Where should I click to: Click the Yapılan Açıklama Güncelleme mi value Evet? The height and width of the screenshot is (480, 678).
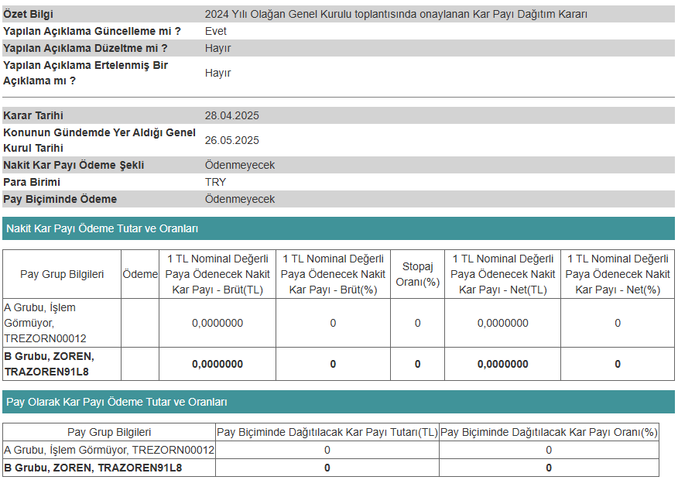coord(215,31)
